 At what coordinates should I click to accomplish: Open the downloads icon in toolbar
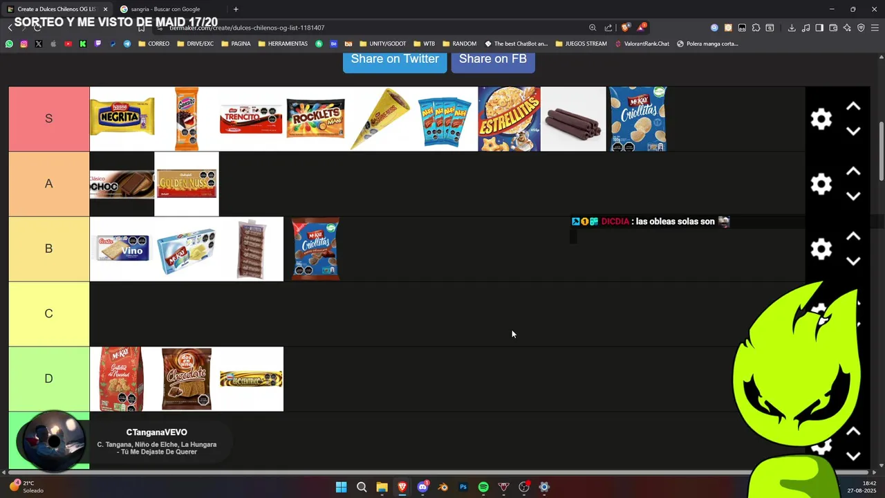coord(792,28)
